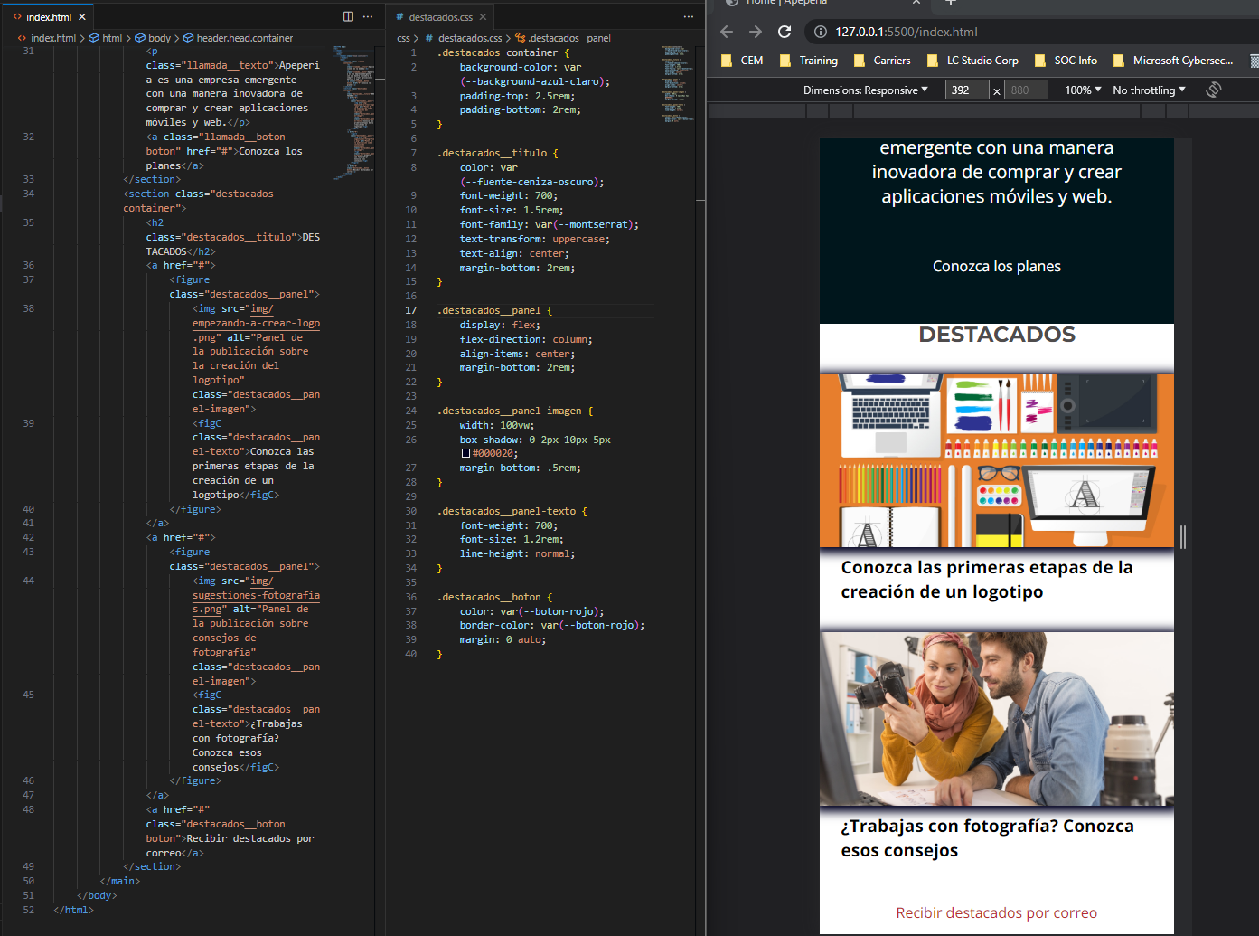The width and height of the screenshot is (1259, 936).
Task: Click the minimap of destacados.css editor
Action: click(x=676, y=83)
